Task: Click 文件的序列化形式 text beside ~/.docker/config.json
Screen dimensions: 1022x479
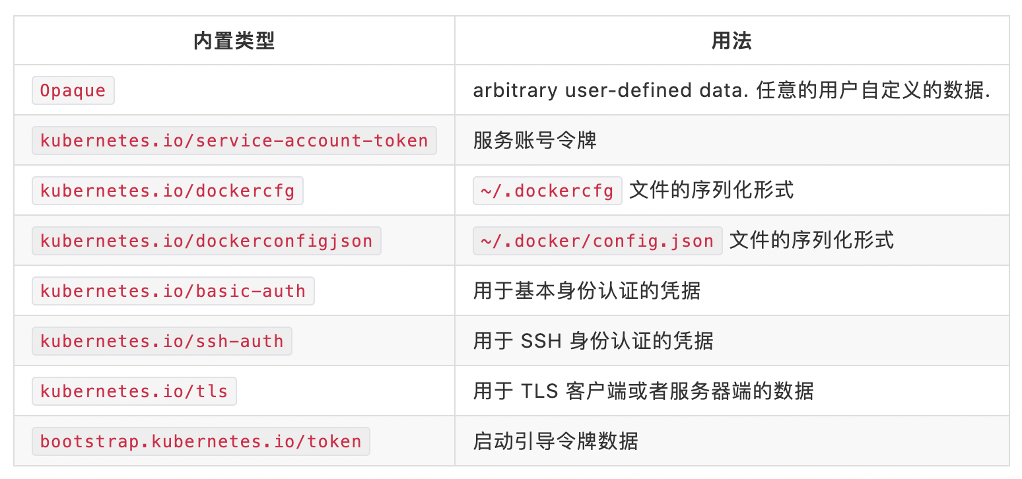Action: coord(811,241)
